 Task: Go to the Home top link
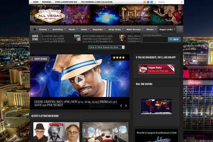[36, 2]
